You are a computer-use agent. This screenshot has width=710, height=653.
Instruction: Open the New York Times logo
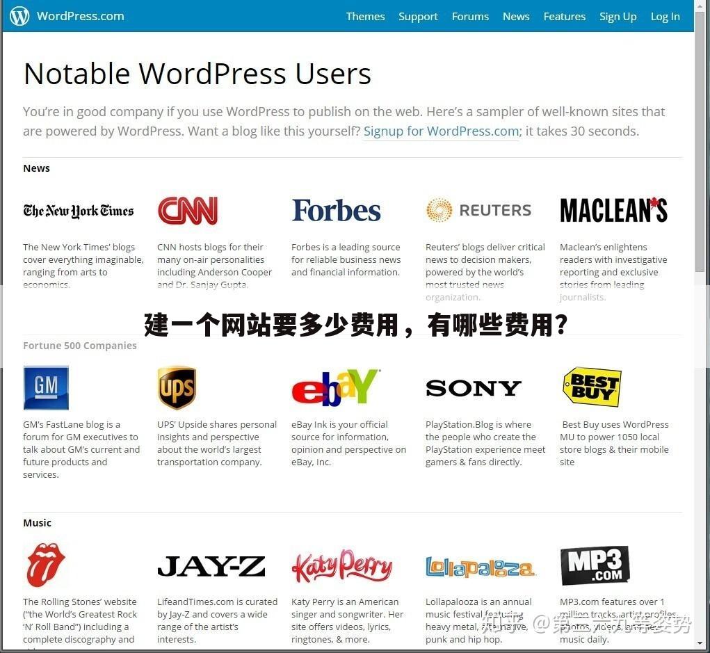pyautogui.click(x=78, y=211)
